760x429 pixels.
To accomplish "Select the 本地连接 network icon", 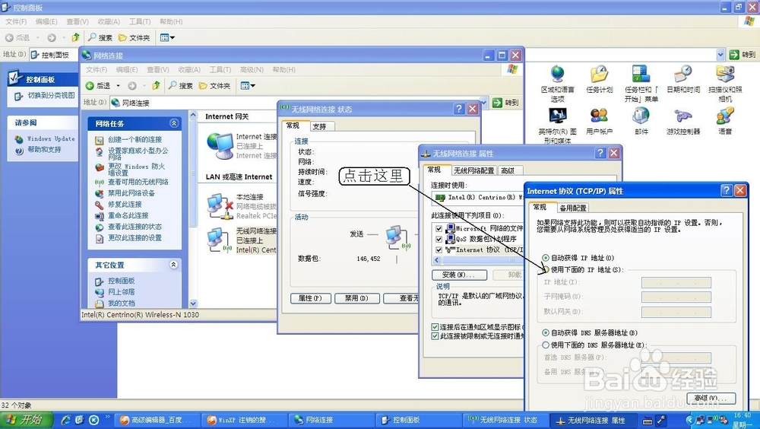I will [220, 206].
